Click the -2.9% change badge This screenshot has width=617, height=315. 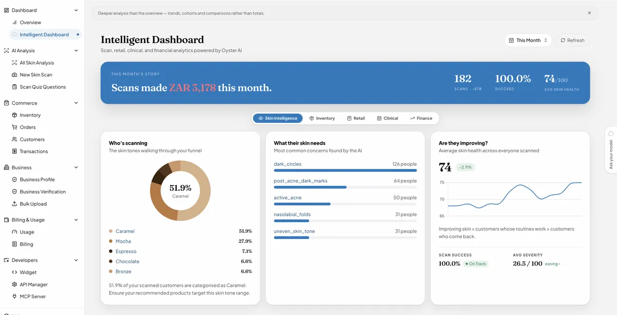tap(466, 167)
